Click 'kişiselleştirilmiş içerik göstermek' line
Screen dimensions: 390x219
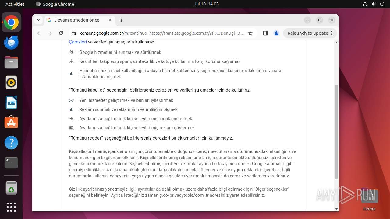click(136, 119)
